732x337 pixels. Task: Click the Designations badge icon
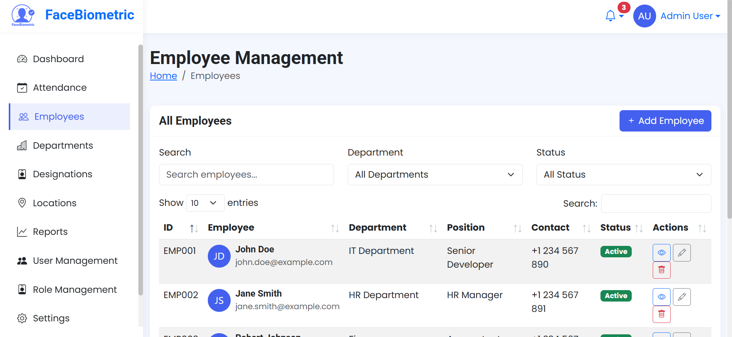click(22, 174)
